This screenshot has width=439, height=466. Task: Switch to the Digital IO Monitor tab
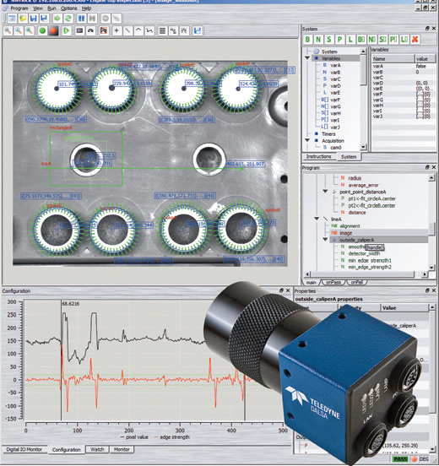24,449
